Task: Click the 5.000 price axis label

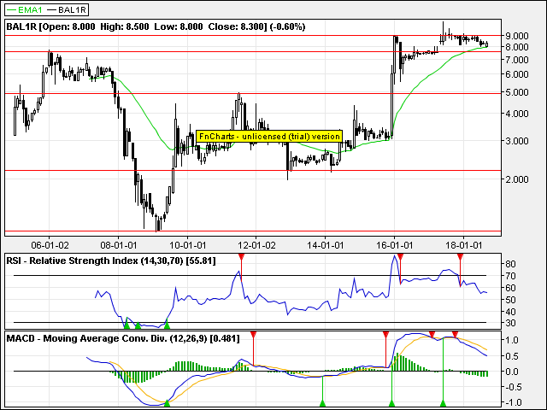Action: [516, 93]
